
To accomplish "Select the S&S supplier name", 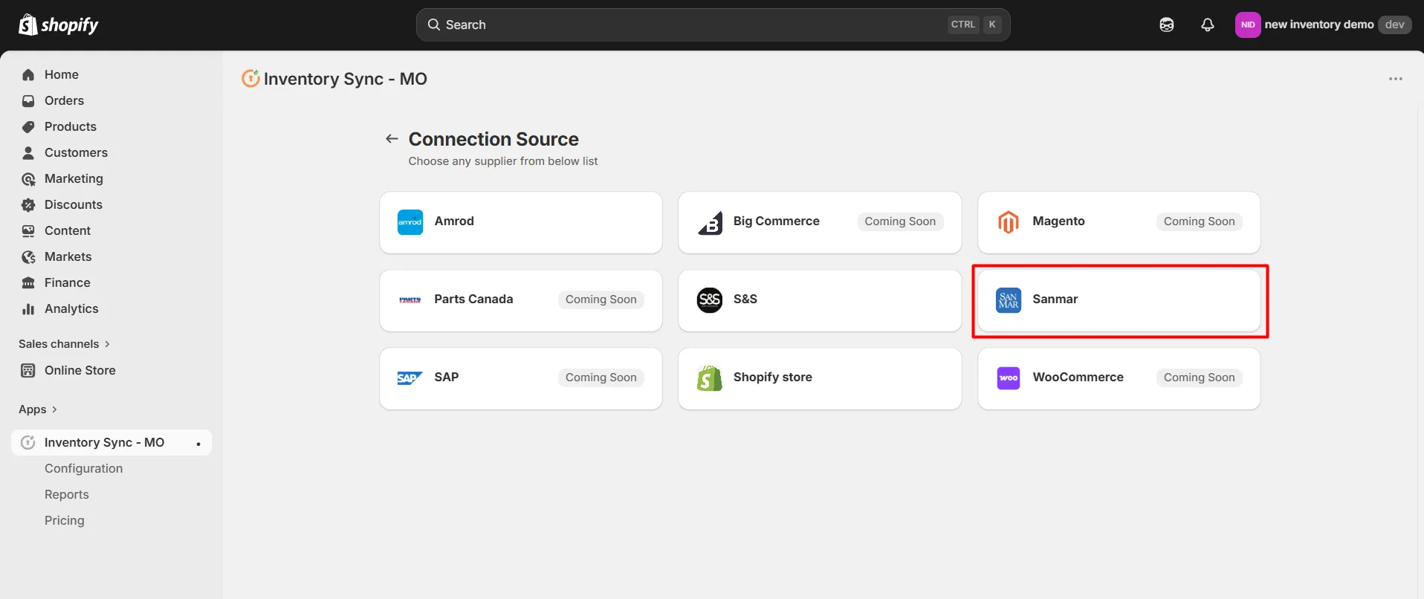I will point(745,299).
